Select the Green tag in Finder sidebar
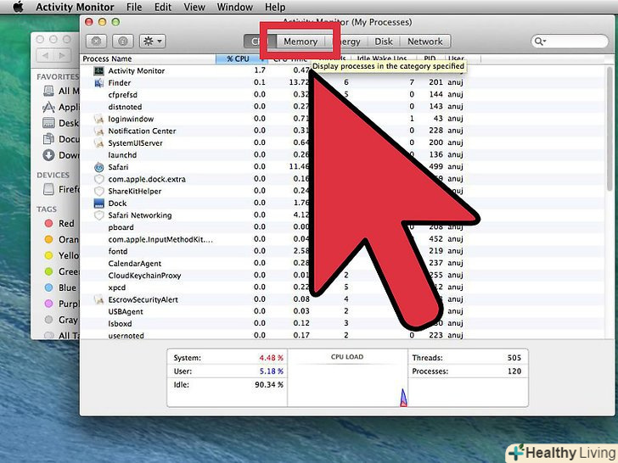Screen dimensions: 618x463 point(61,271)
